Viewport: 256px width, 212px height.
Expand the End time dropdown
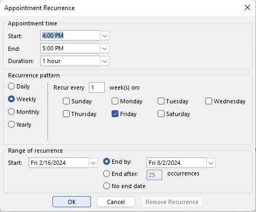[x=105, y=49]
